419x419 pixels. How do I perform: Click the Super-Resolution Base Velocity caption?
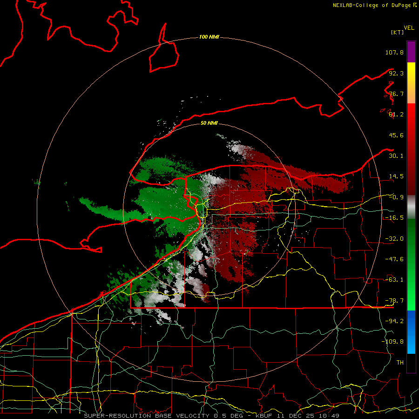212,416
